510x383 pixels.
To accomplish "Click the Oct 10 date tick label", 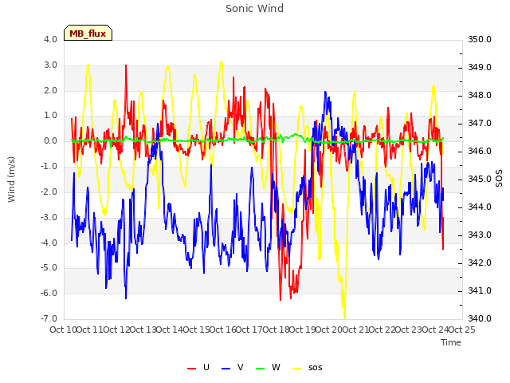I will pyautogui.click(x=63, y=330).
